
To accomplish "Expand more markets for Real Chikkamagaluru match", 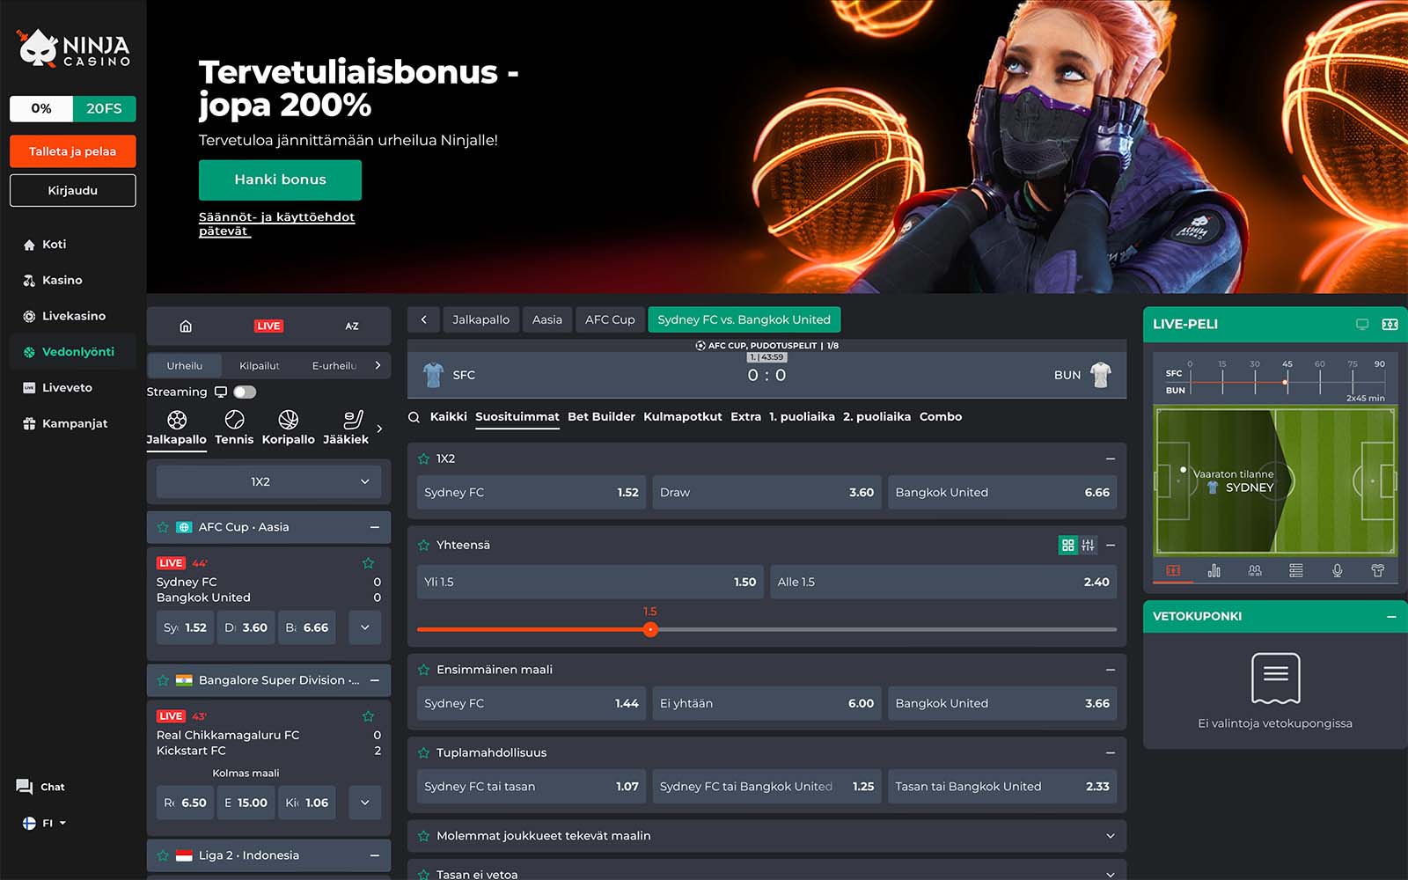I will click(365, 803).
